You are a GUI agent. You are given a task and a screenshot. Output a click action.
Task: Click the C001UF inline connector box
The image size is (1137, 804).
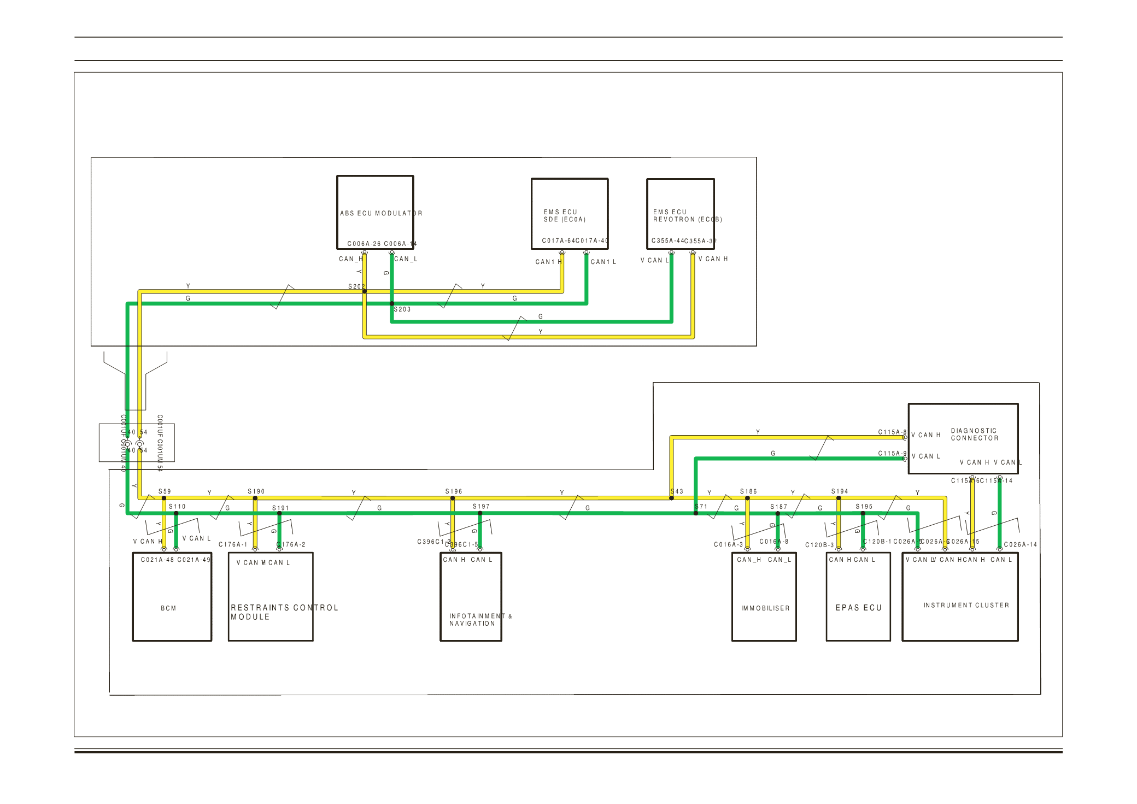click(137, 442)
